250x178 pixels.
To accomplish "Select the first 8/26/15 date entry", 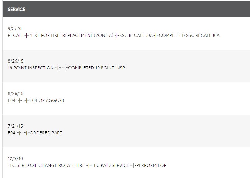I will click(16, 61).
